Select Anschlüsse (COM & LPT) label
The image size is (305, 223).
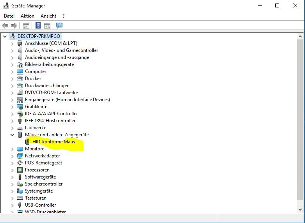click(x=51, y=43)
